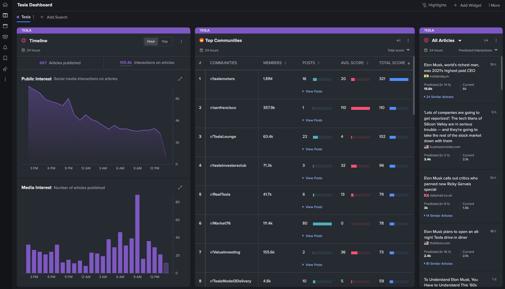Click Top Communities 24 hours calendar icon
The height and width of the screenshot is (289, 505).
click(x=201, y=50)
